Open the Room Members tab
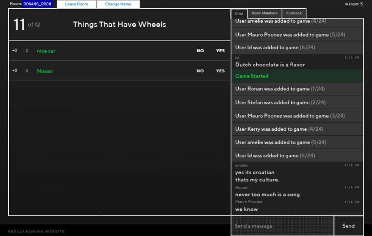The height and width of the screenshot is (236, 372). click(x=264, y=14)
